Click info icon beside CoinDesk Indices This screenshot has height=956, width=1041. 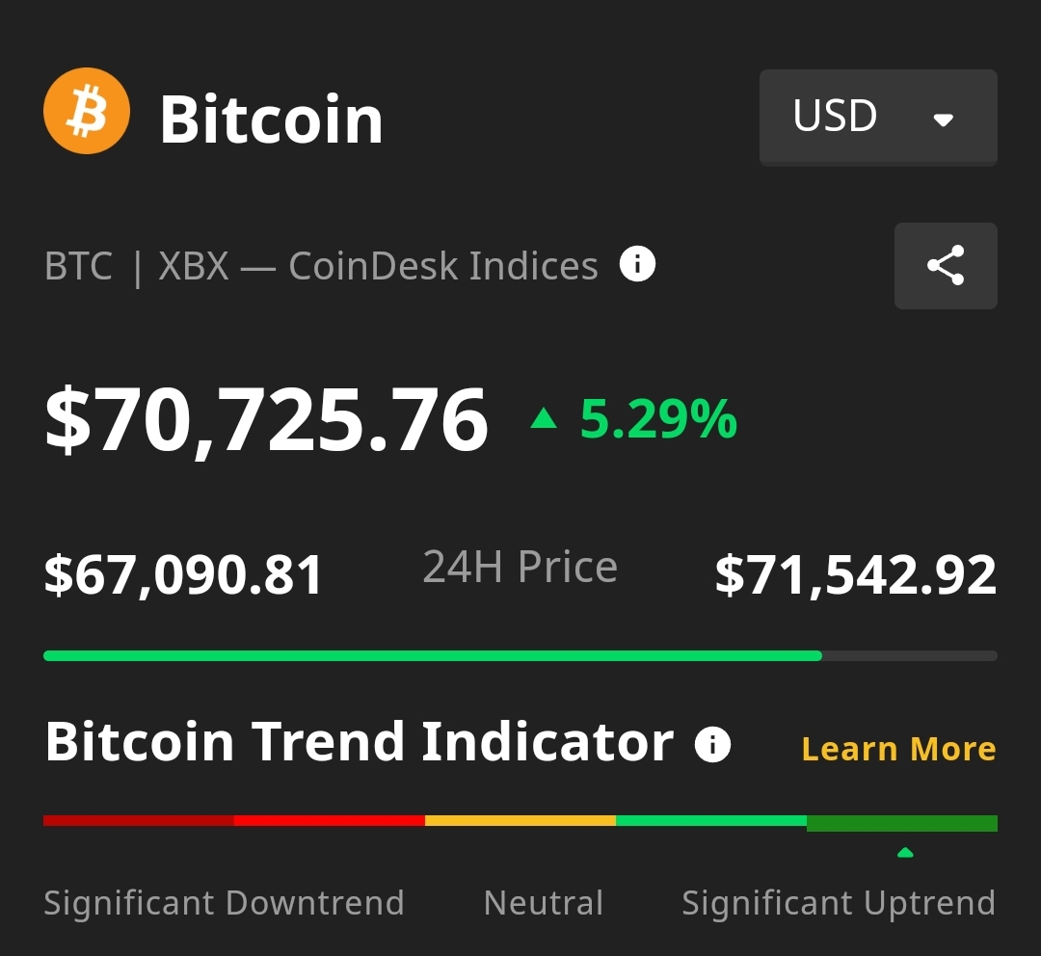pyautogui.click(x=637, y=263)
